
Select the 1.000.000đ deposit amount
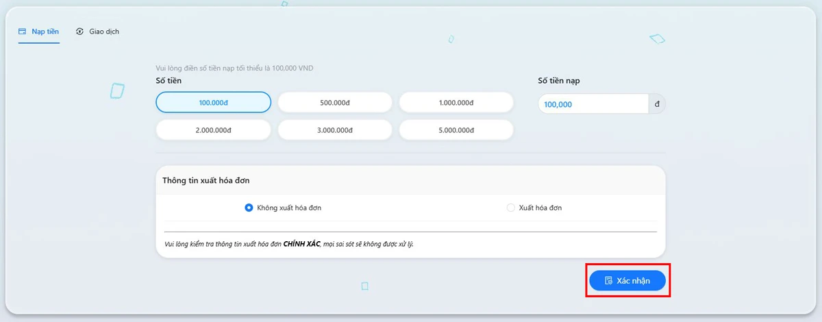click(x=456, y=103)
